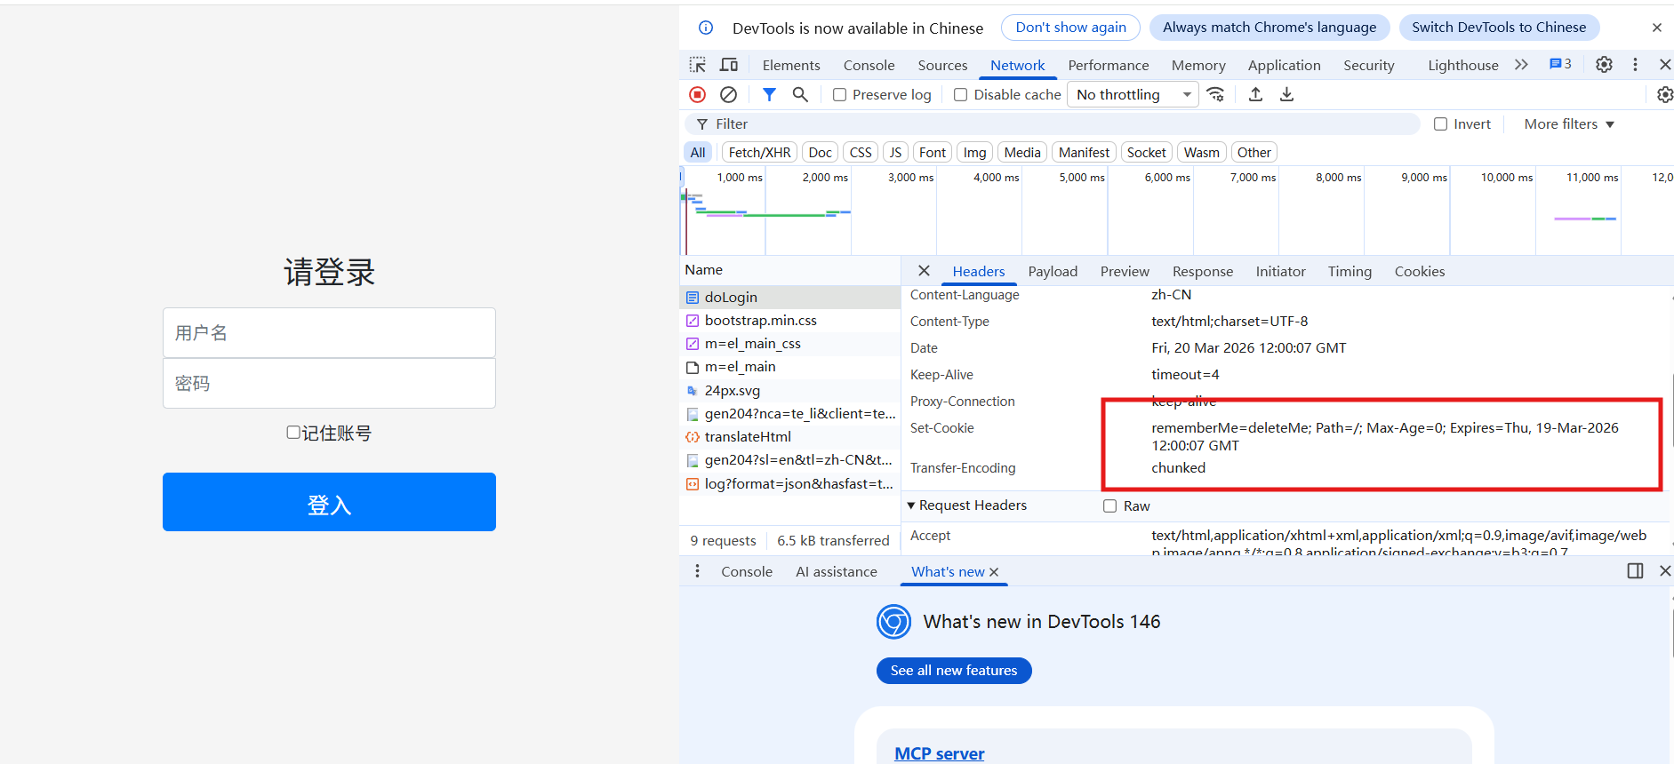Image resolution: width=1674 pixels, height=764 pixels.
Task: Open the Cookies tab of the request
Action: pos(1419,272)
